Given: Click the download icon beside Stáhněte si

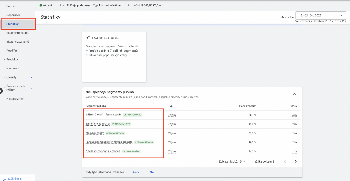Looking at the screenshot, I should 4,180.
